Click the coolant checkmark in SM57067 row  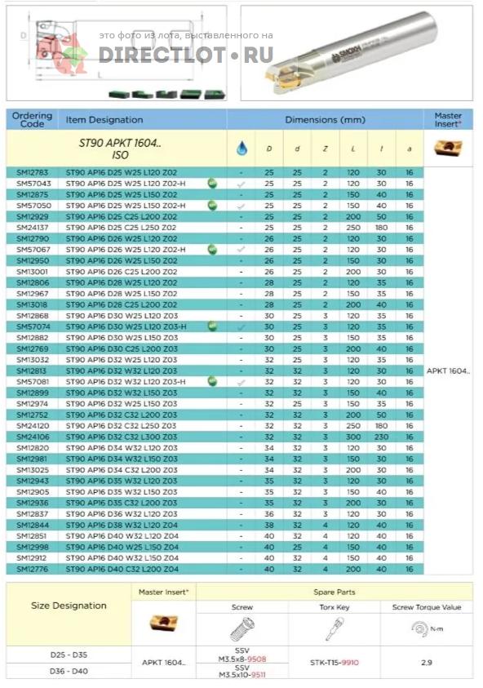click(x=241, y=250)
